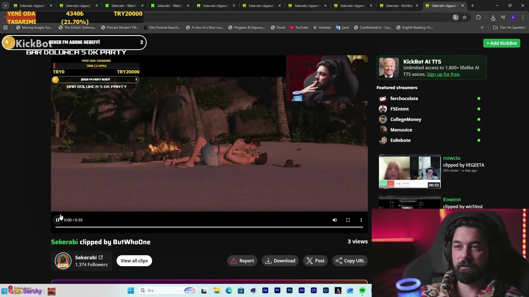Image resolution: width=529 pixels, height=297 pixels.
Task: Seek along the video progress bar
Action: coord(209,227)
